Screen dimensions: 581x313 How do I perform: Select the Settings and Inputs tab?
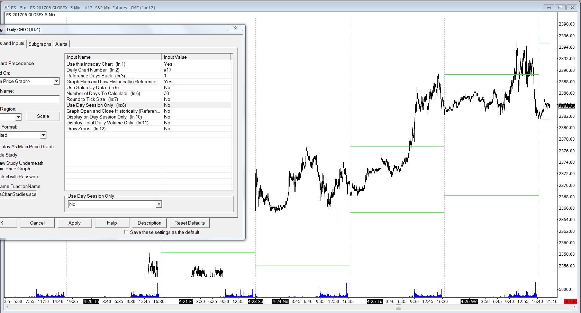13,44
